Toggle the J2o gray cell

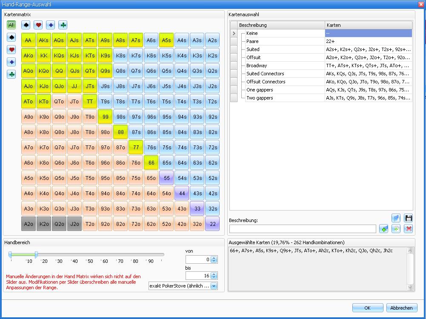point(74,224)
